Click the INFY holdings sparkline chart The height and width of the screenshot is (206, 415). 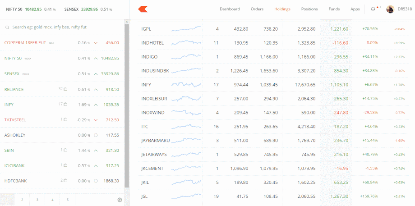tap(186, 85)
